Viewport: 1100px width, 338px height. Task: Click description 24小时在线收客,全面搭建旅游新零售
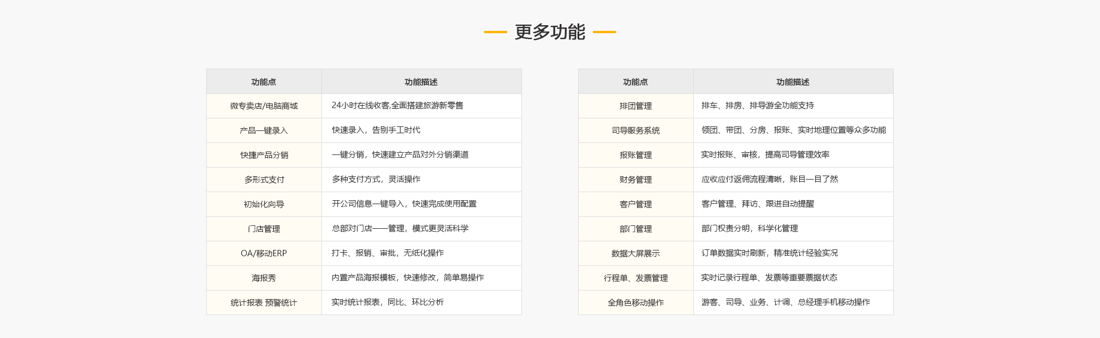pos(397,106)
